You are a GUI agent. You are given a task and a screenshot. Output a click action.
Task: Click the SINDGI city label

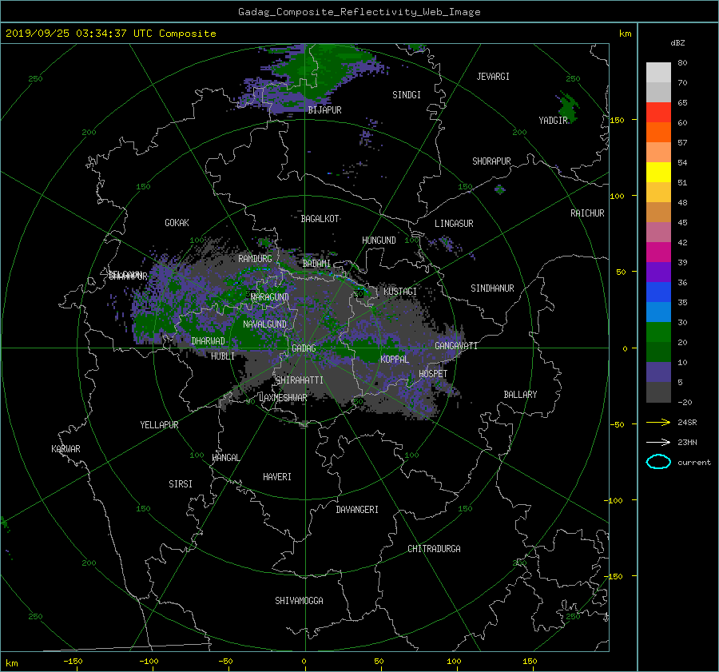tap(407, 95)
